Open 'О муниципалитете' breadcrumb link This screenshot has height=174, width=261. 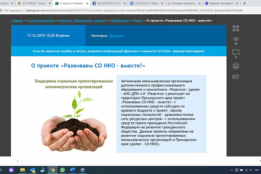pyautogui.click(x=41, y=20)
